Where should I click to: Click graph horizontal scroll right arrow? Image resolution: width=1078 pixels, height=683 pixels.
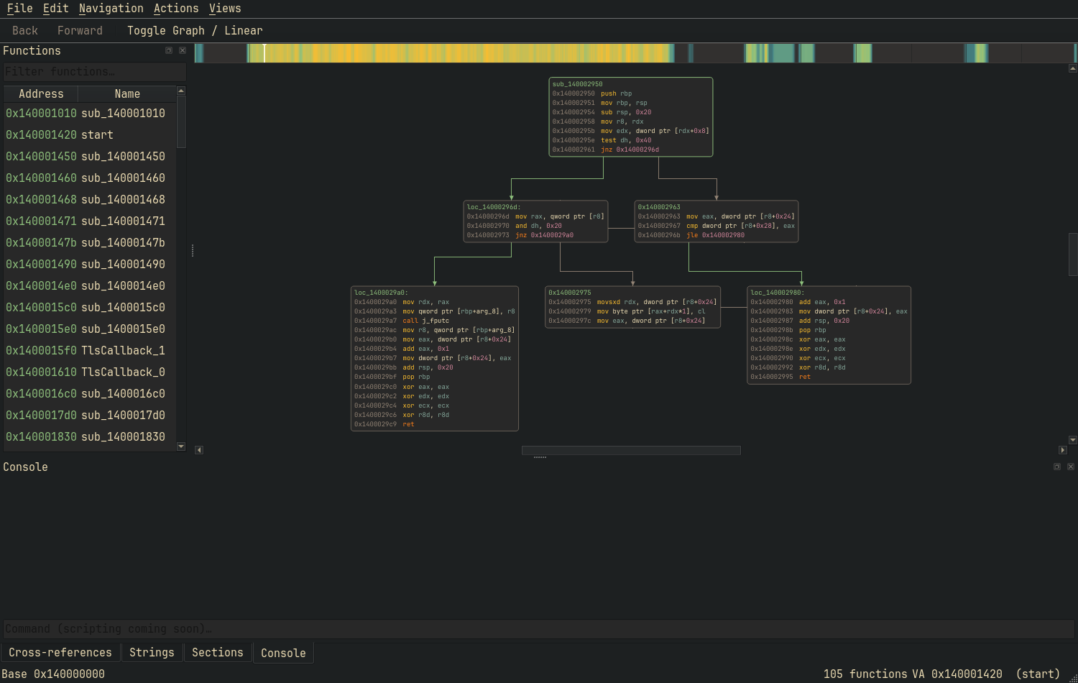point(1063,450)
